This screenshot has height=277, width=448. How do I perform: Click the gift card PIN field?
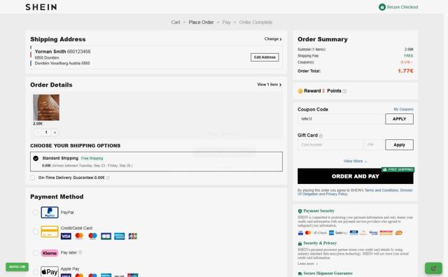[374, 145]
